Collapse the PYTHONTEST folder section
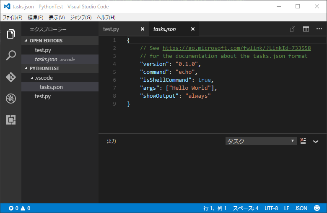This screenshot has height=213, width=327. pyautogui.click(x=26, y=68)
